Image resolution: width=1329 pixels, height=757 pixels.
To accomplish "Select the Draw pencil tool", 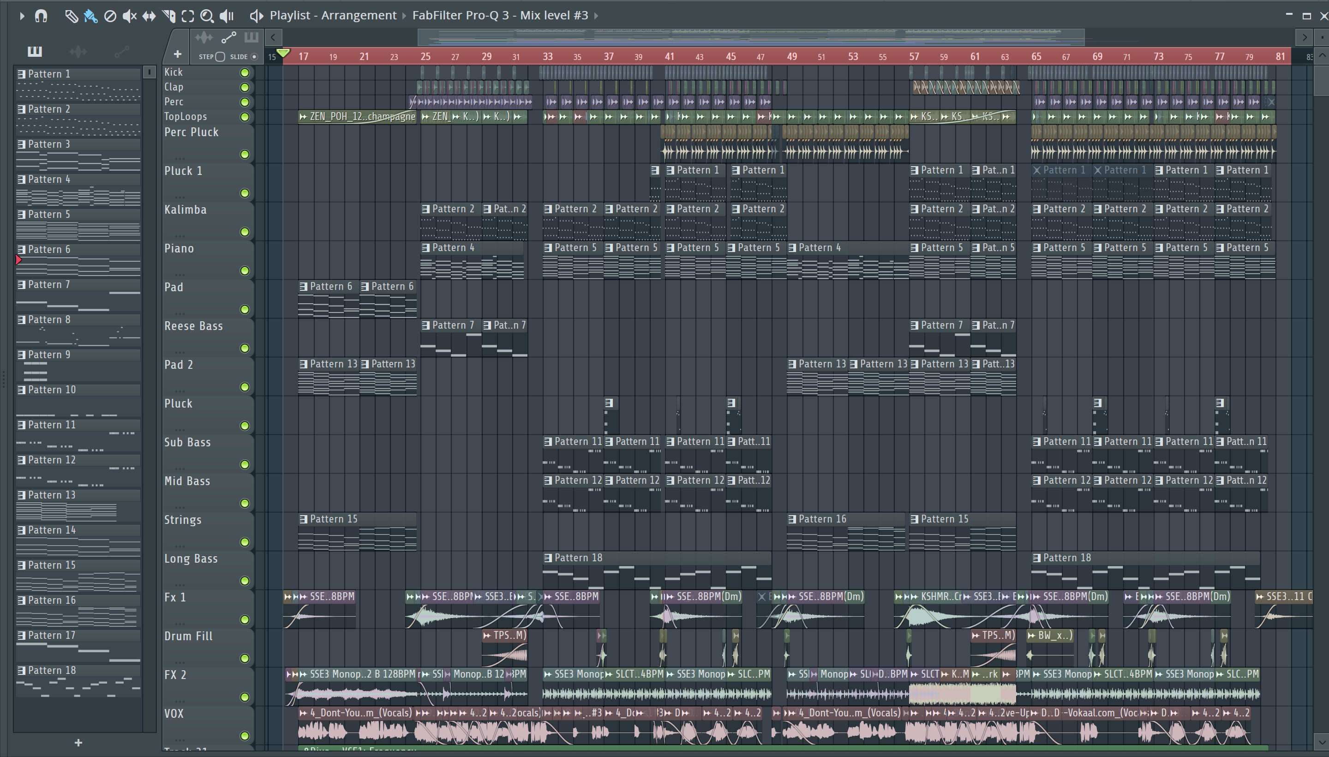I will [71, 16].
